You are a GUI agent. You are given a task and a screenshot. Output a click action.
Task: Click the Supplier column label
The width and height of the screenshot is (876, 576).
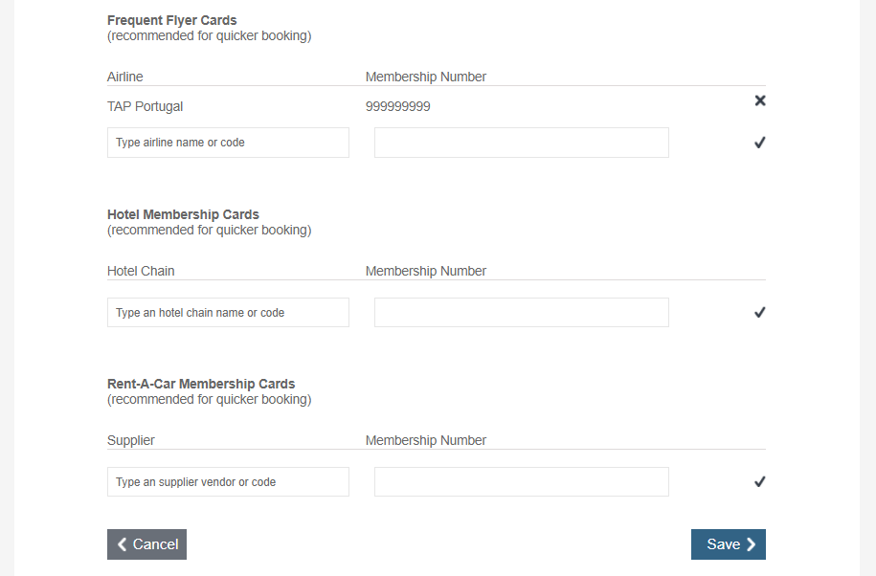pos(131,440)
